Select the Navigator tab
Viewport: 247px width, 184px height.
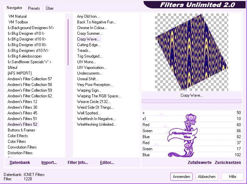(14, 8)
